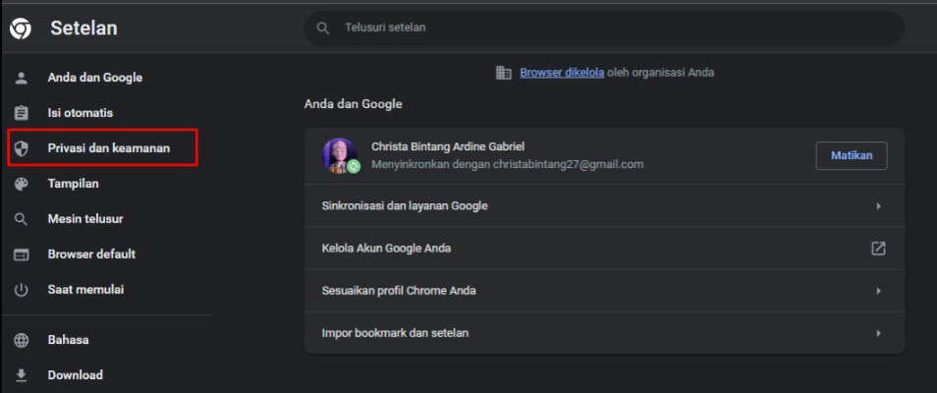Click the globe icon for Bahasa
Screen dimensions: 937x393
[21, 340]
